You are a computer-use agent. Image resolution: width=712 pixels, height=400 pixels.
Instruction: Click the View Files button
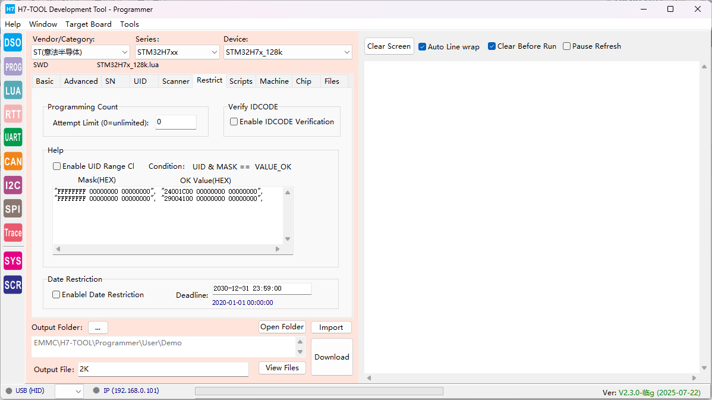click(x=282, y=368)
